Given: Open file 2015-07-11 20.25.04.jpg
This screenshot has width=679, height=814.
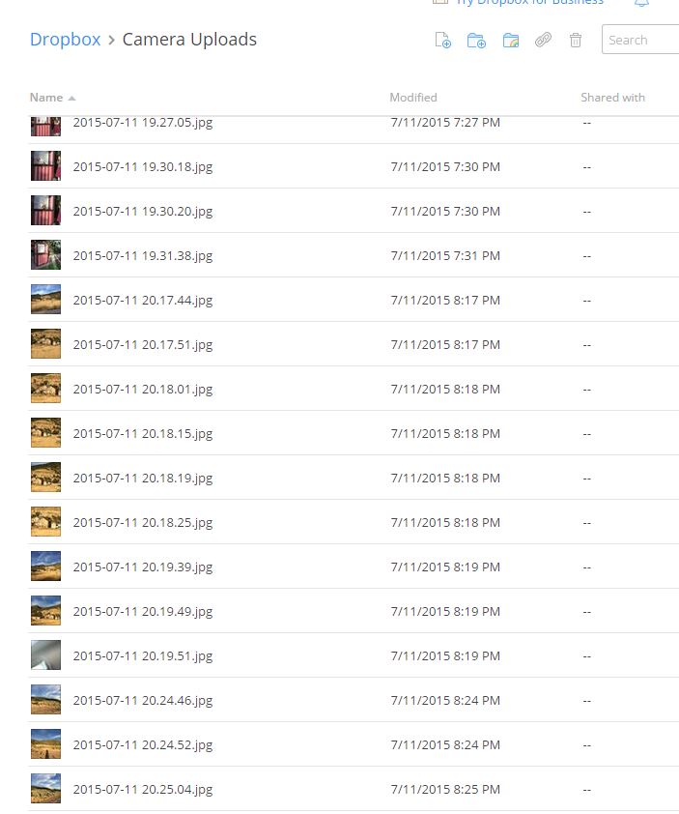Looking at the screenshot, I should tap(143, 789).
